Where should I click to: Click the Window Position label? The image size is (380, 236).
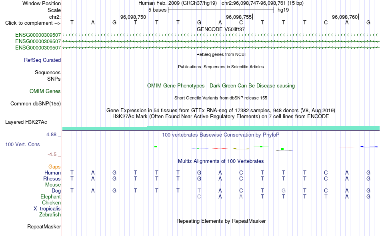pyautogui.click(x=42, y=3)
